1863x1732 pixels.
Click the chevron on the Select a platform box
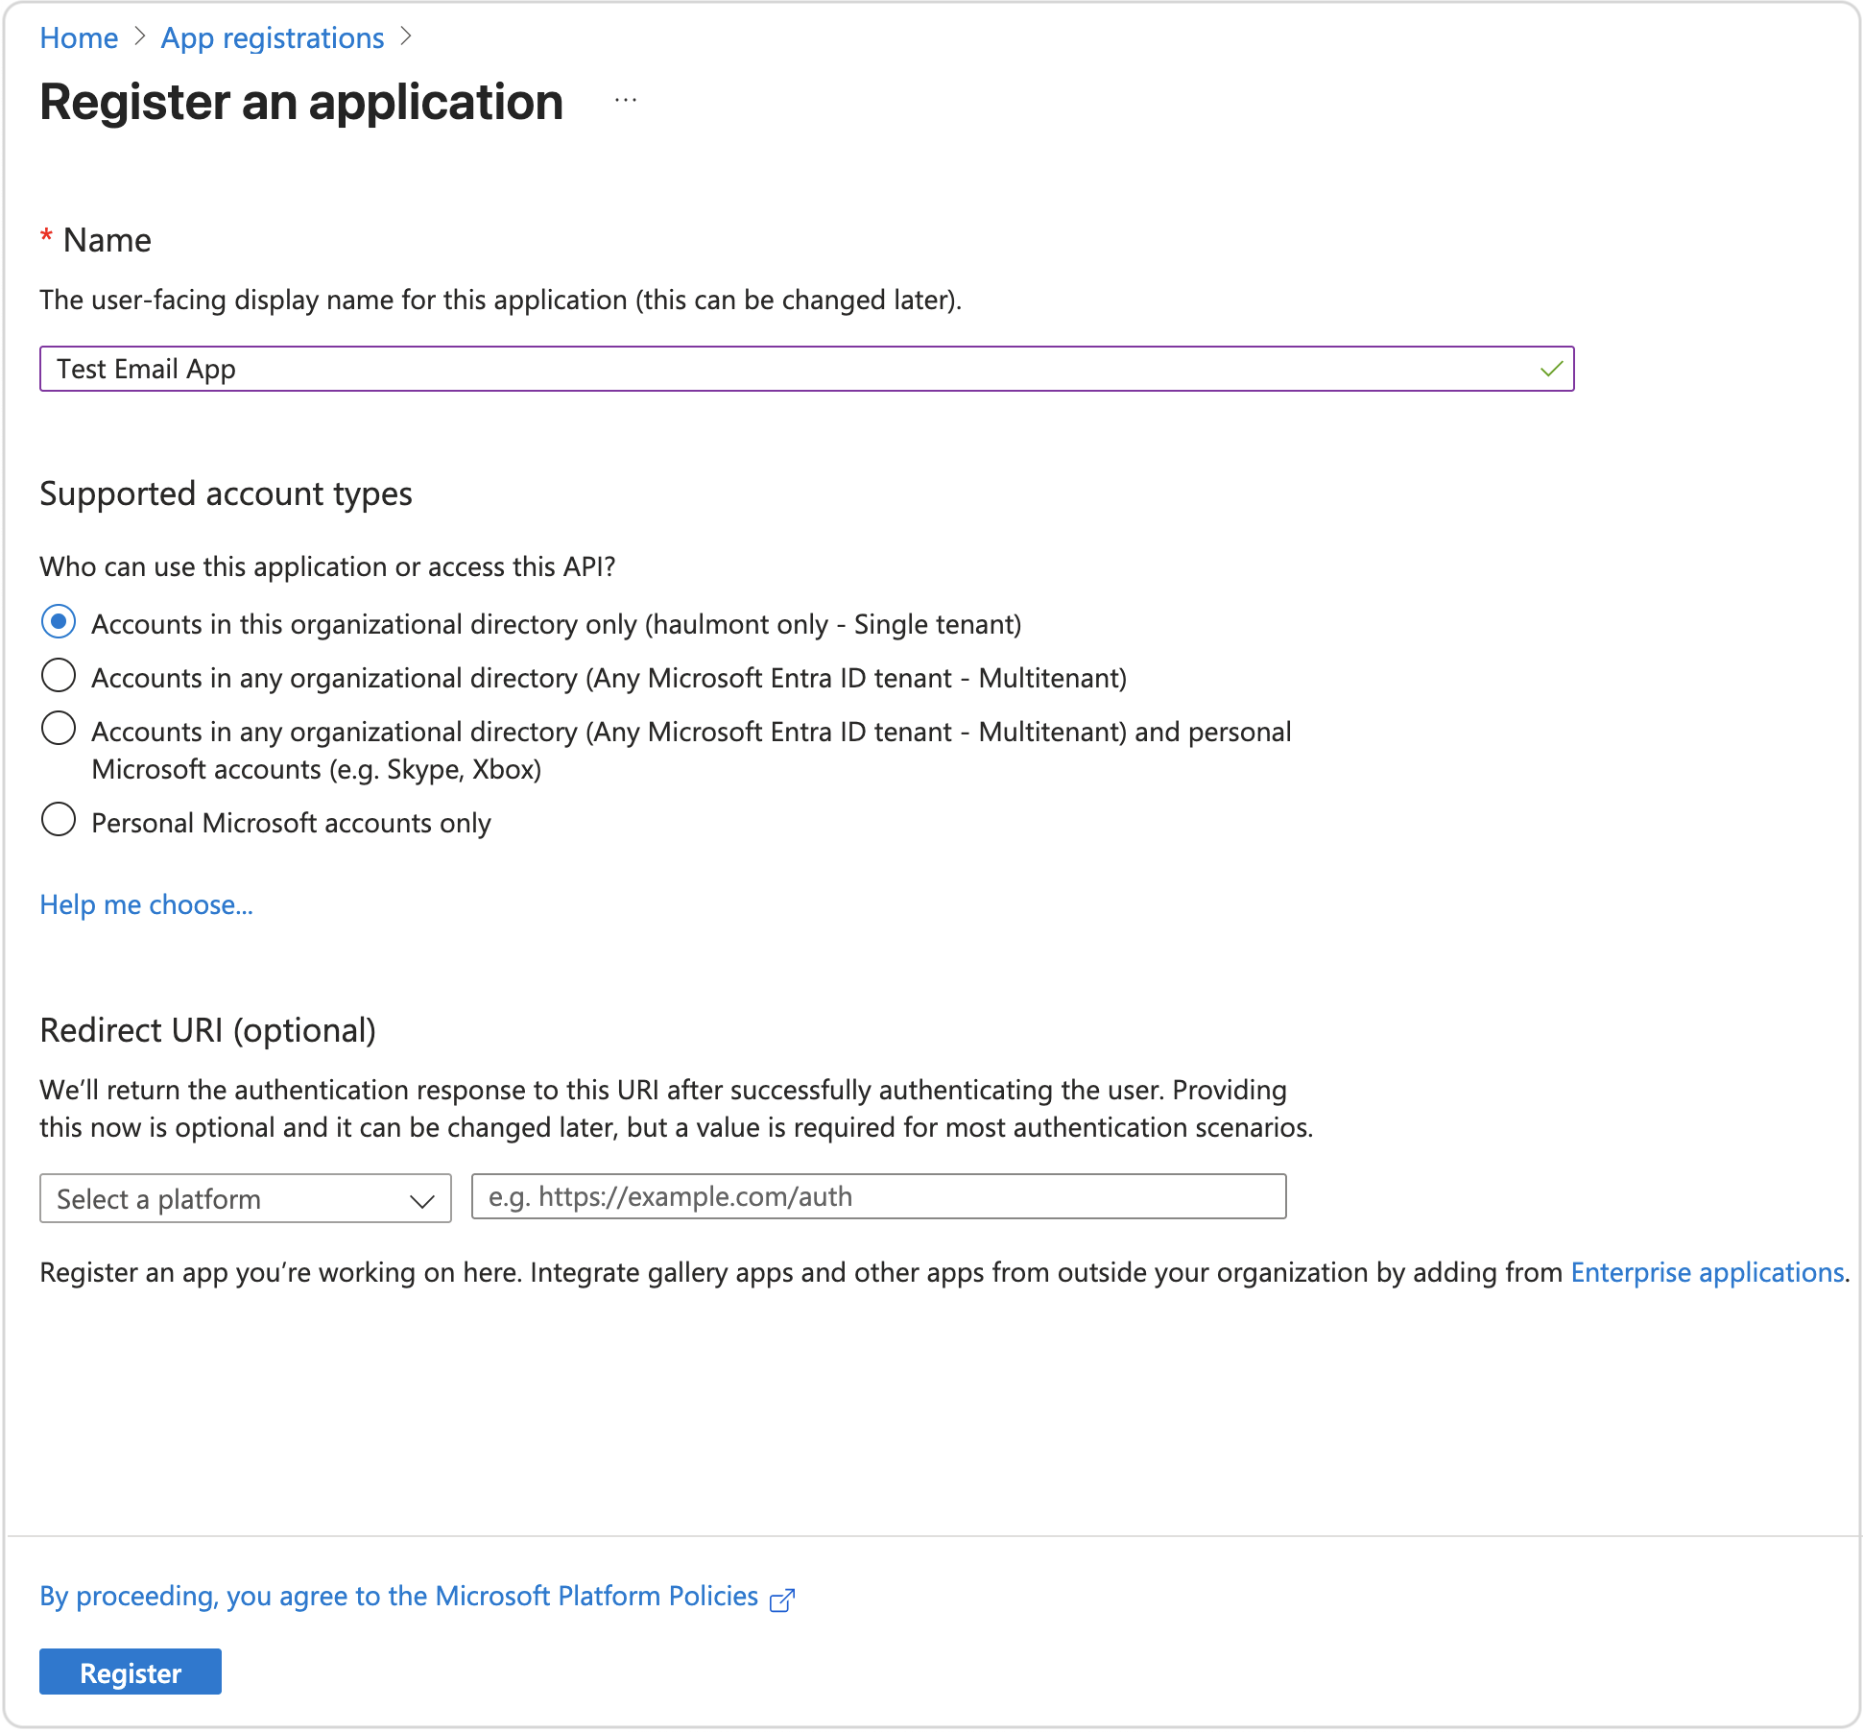click(x=422, y=1198)
